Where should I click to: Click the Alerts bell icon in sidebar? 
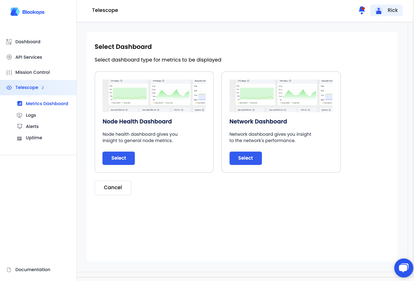tap(20, 126)
